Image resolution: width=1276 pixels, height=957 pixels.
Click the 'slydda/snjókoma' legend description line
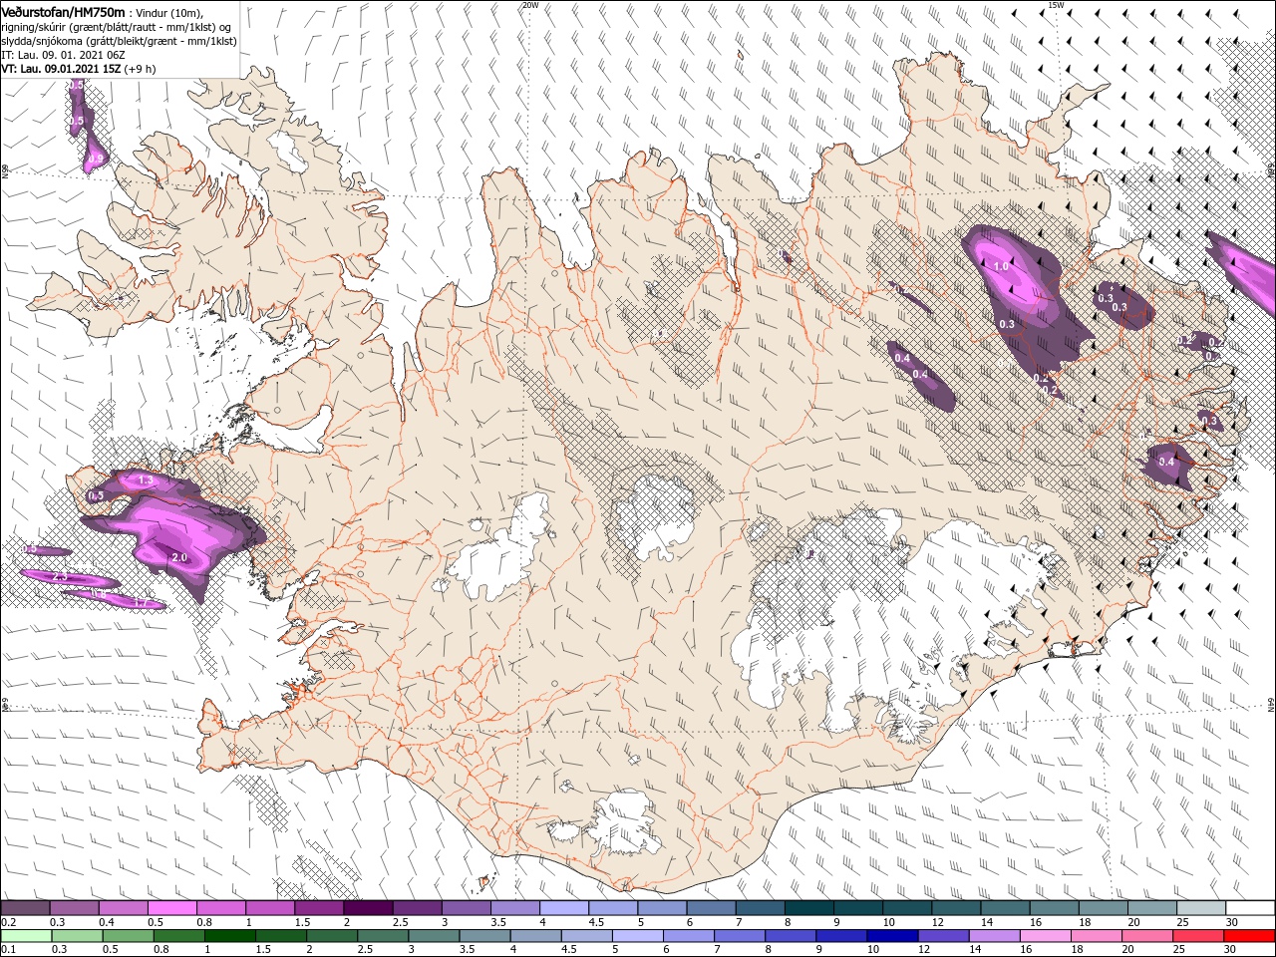point(117,41)
